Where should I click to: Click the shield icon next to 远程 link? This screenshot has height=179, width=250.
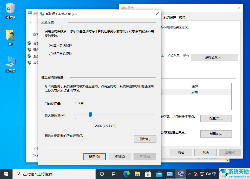point(29,49)
